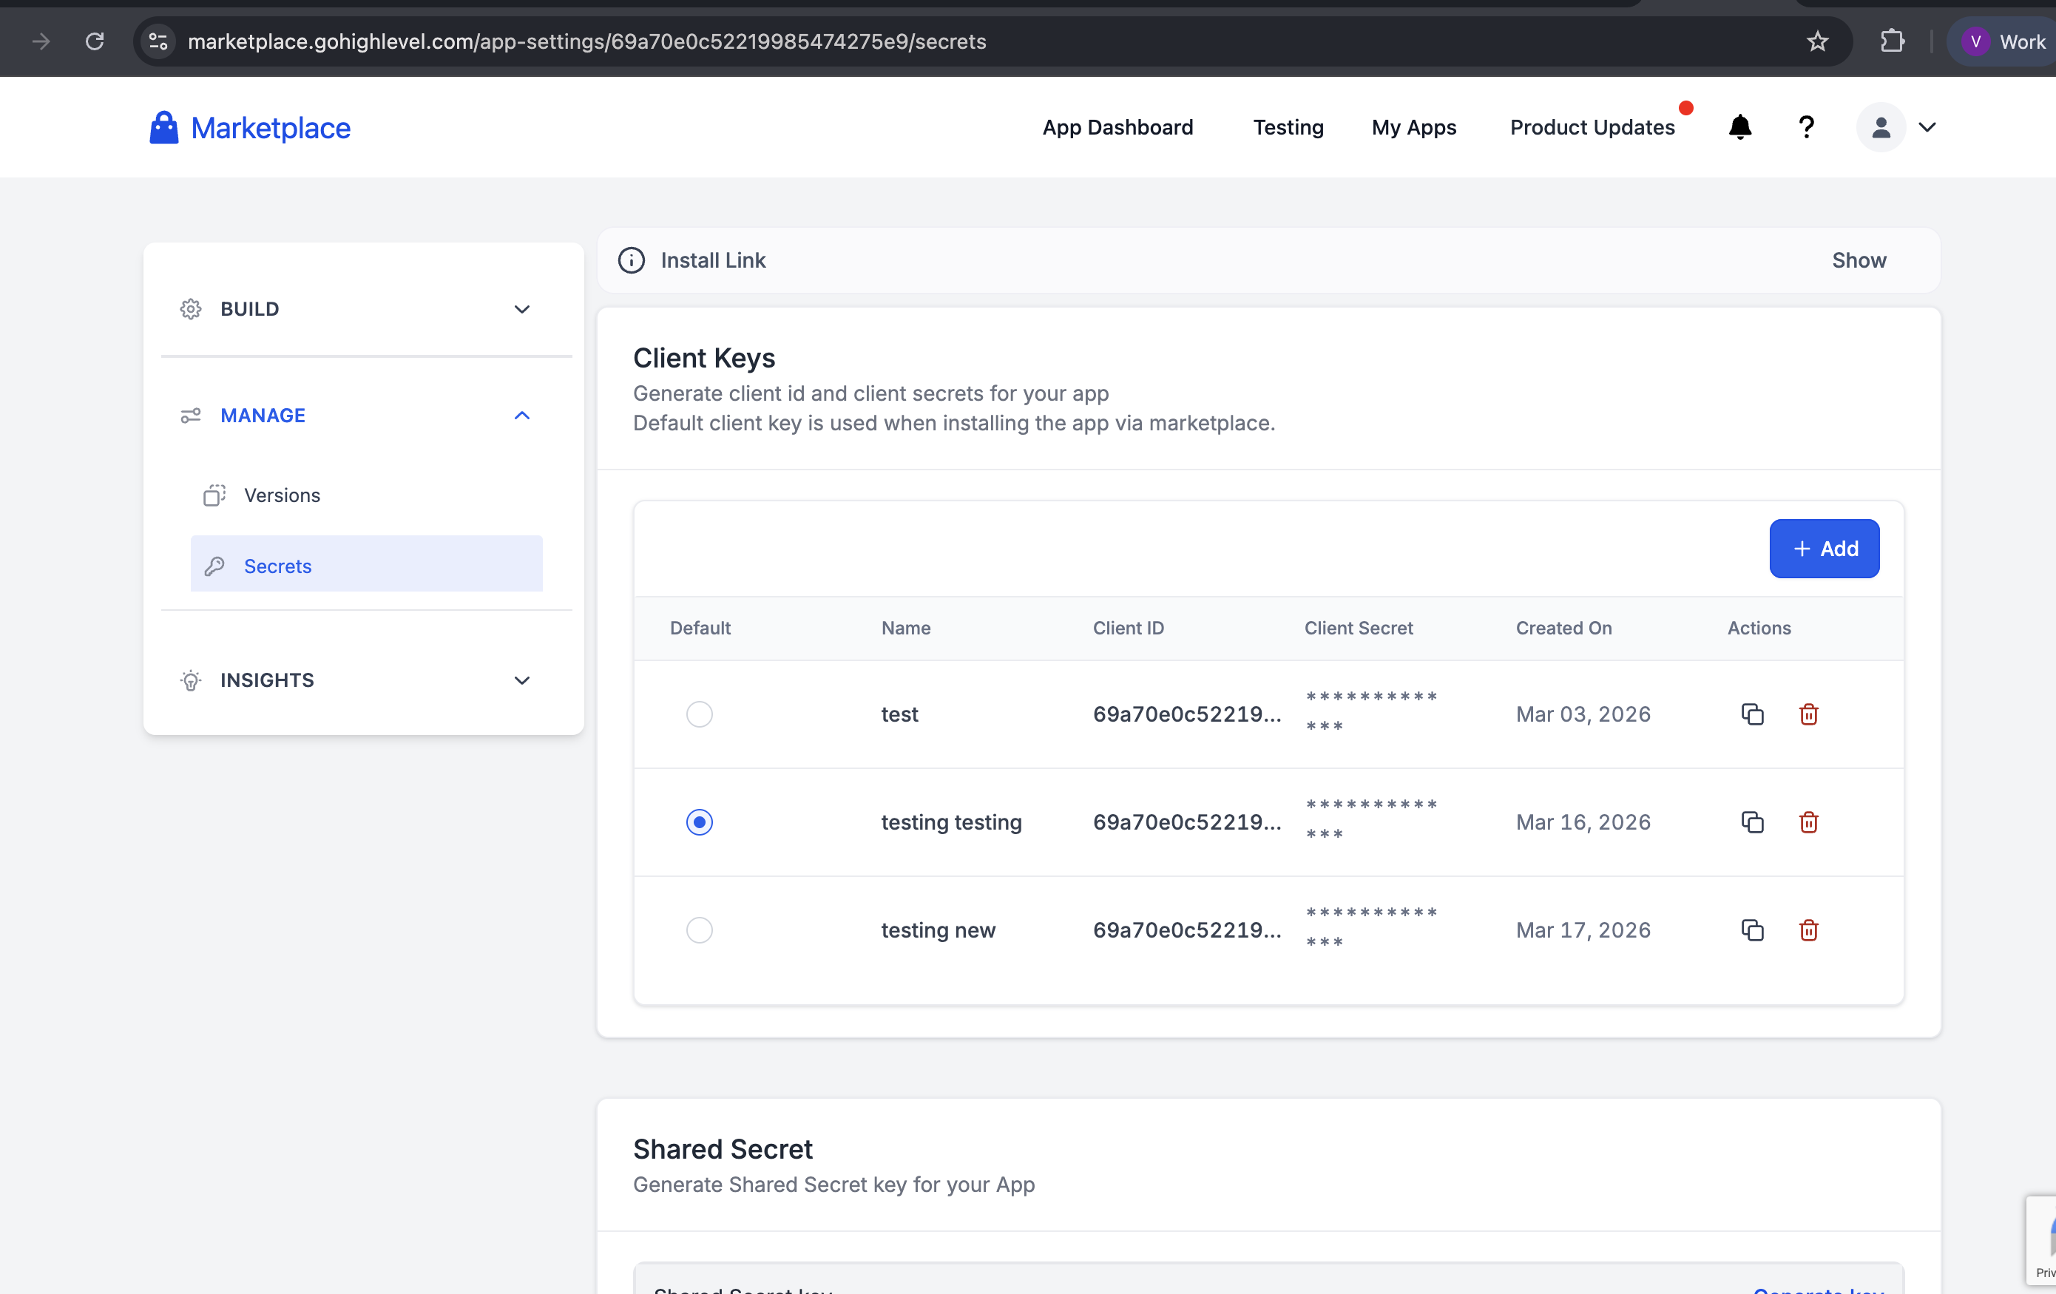The width and height of the screenshot is (2056, 1294).
Task: Click the Marketplace logo
Action: (x=249, y=127)
